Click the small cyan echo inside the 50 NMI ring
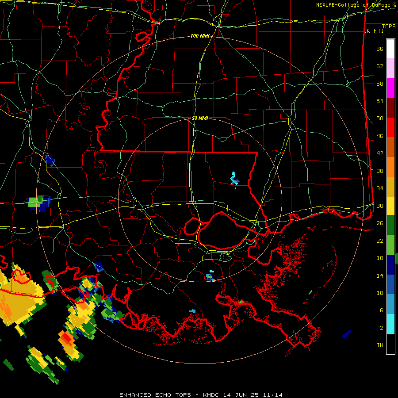The width and height of the screenshot is (398, 398). pos(234,179)
